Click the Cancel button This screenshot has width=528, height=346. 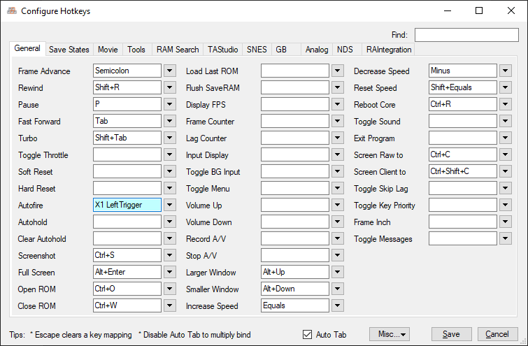click(497, 334)
